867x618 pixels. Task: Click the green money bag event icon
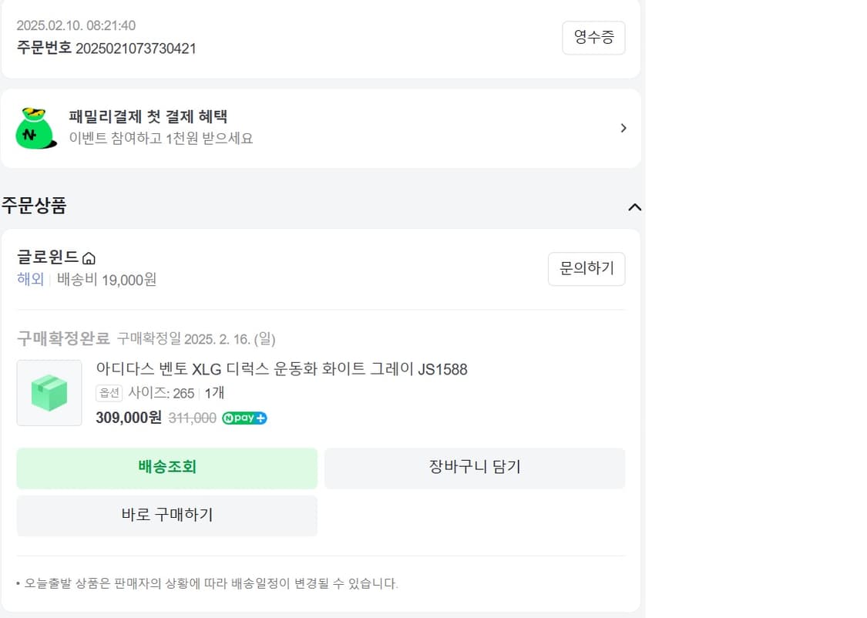[36, 128]
